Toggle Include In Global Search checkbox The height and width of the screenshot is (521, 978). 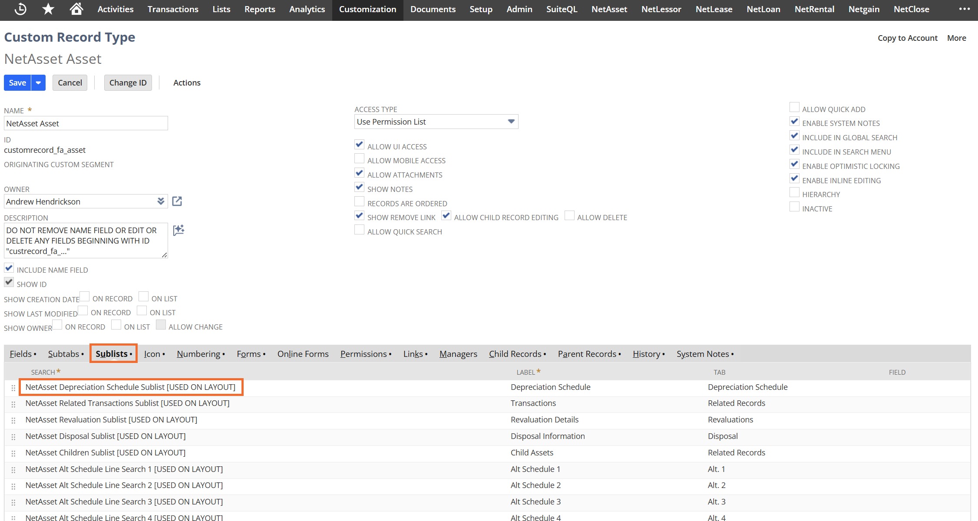tap(794, 135)
